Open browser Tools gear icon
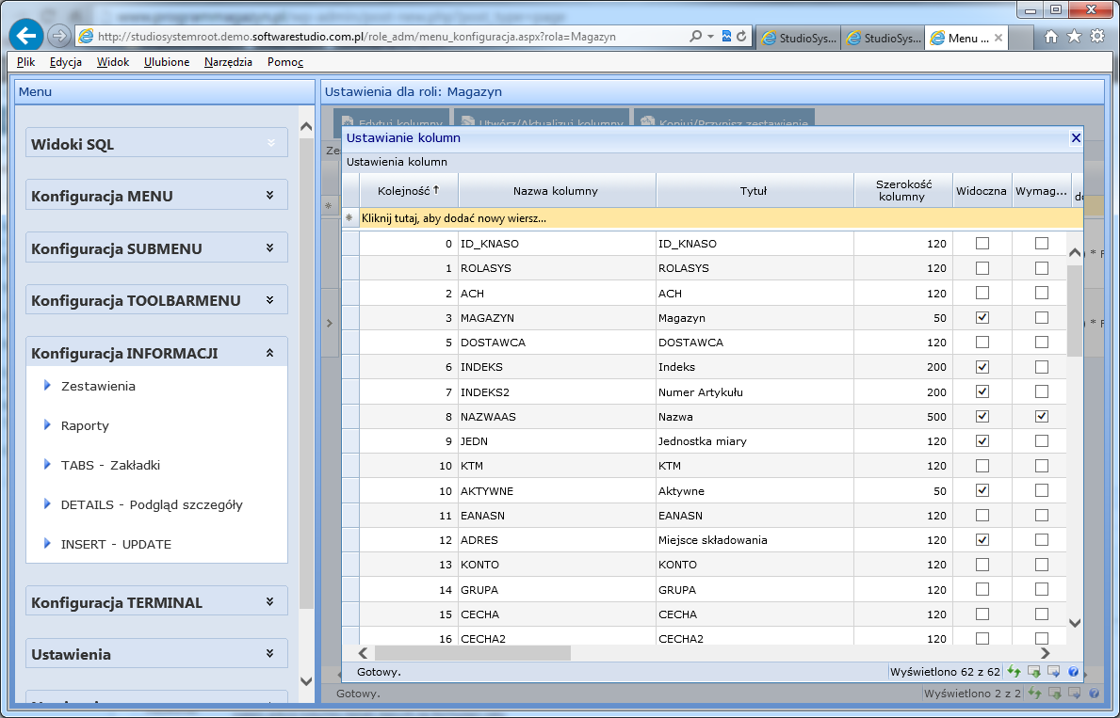 1097,37
